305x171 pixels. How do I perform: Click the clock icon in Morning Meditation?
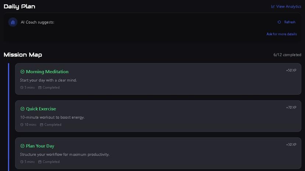pyautogui.click(x=22, y=88)
